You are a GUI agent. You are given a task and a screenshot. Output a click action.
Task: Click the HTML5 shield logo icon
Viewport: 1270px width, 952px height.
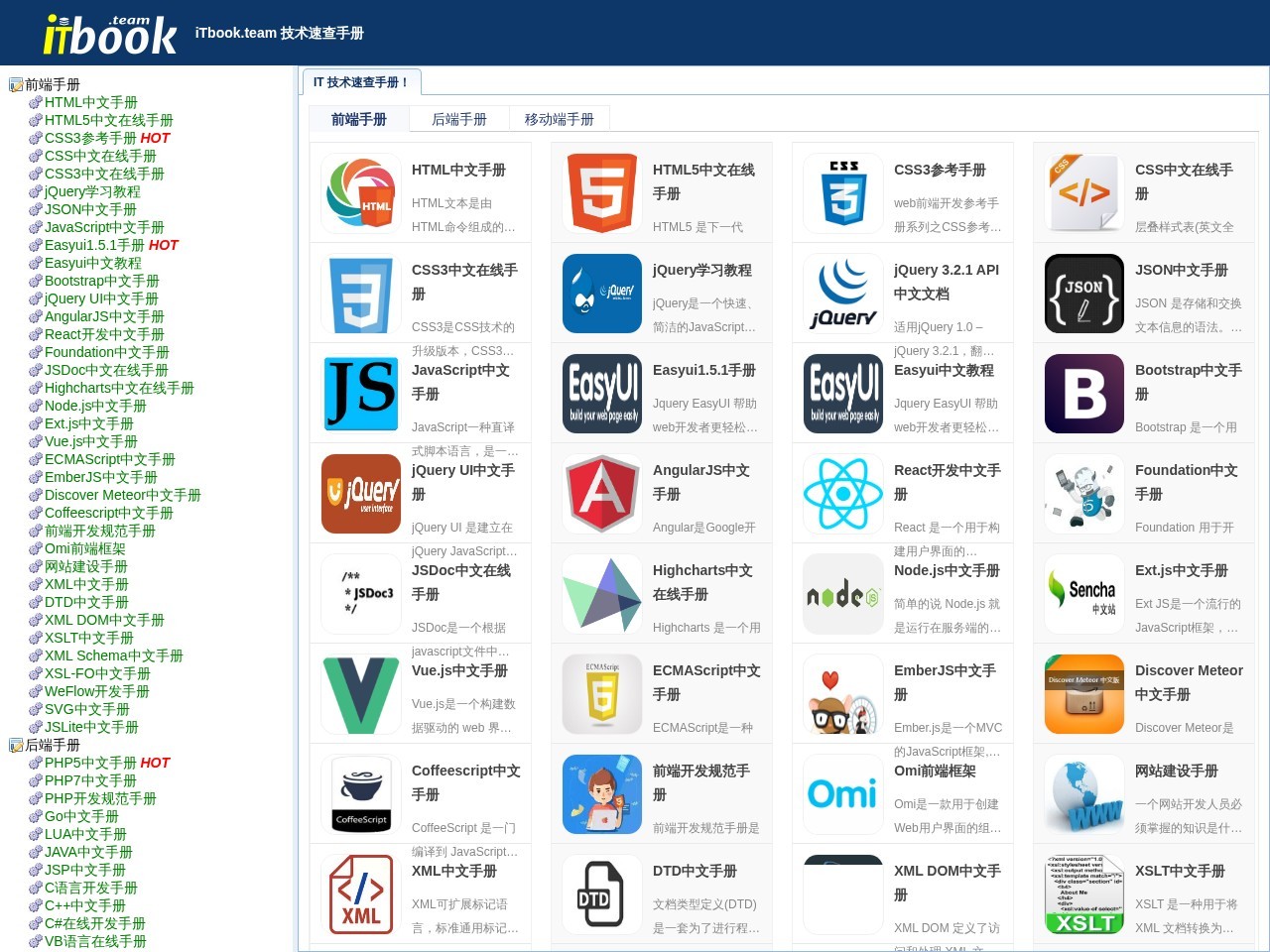click(x=602, y=193)
